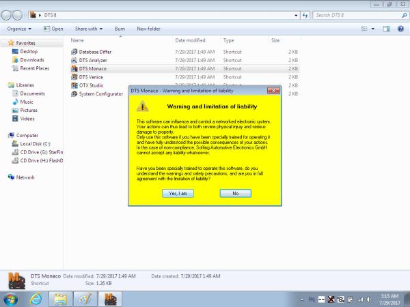Viewport: 410px width, 307px height.
Task: Click the warning triangle icon in dialog
Action: pos(143,106)
